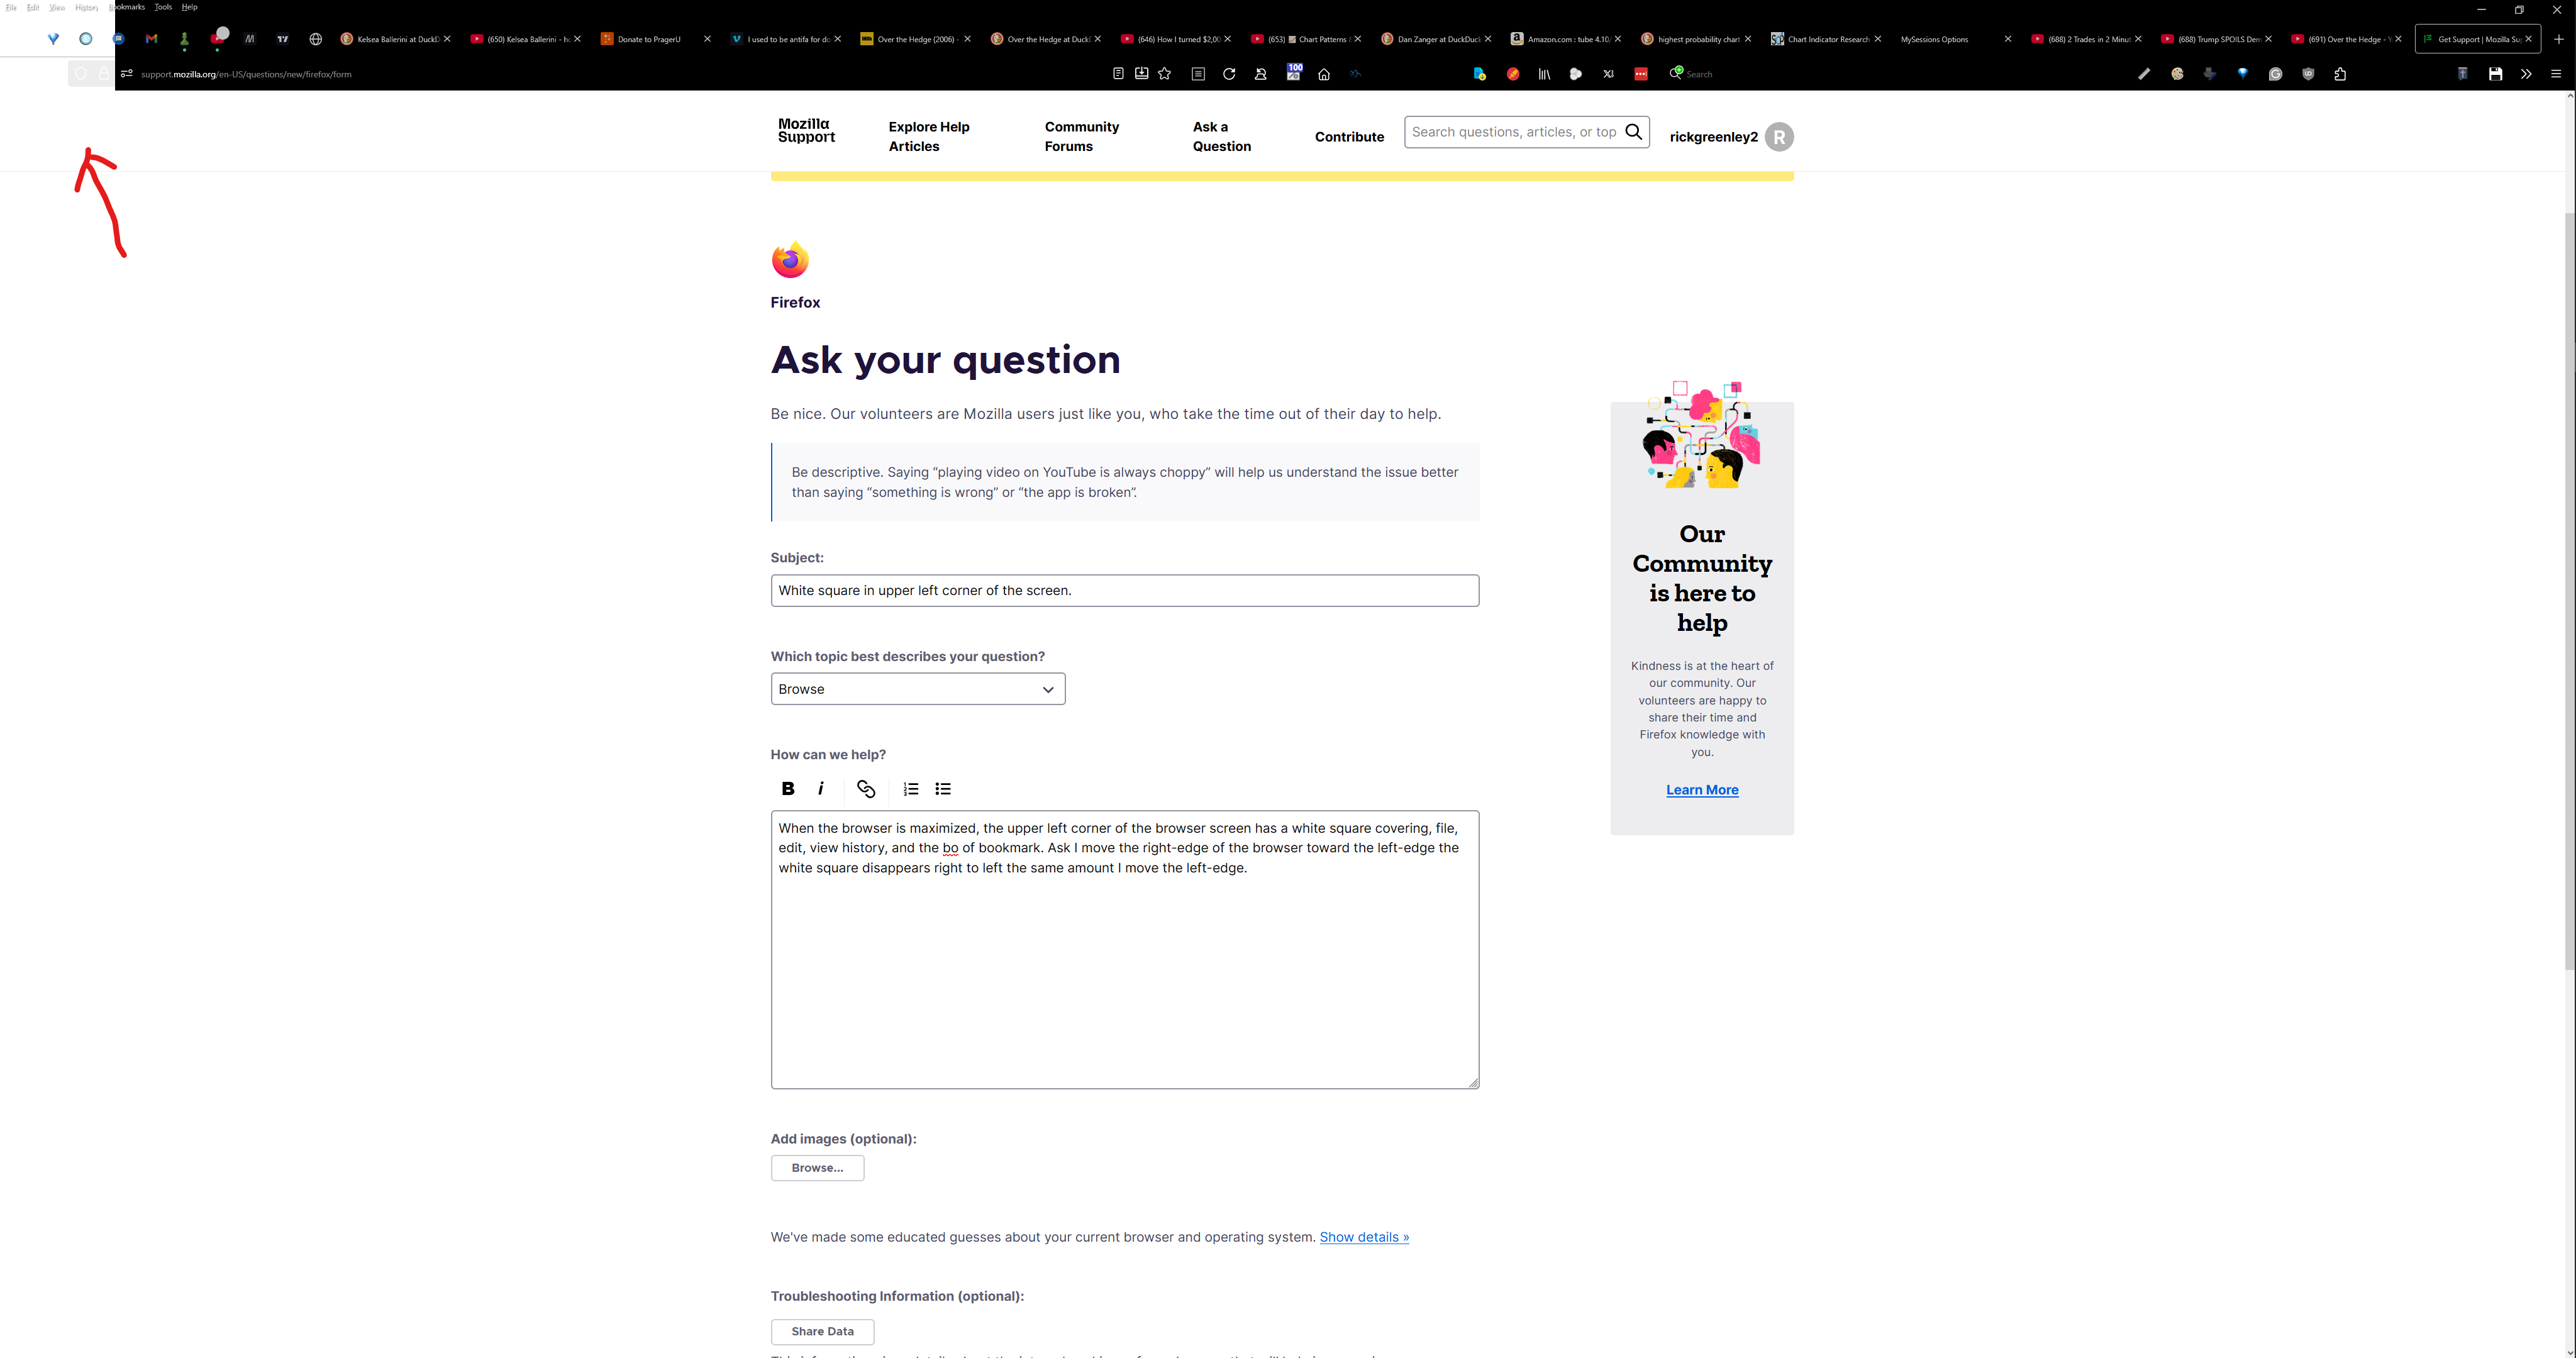Show more toolbar tools chevron
This screenshot has height=1358, width=2576.
[2526, 74]
